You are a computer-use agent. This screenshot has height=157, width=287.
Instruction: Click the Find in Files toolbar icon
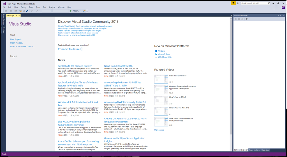coord(84,11)
